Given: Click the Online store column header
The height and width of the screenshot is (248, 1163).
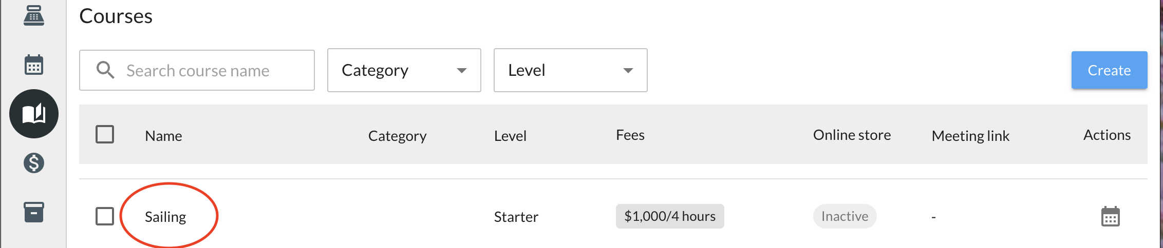Looking at the screenshot, I should 852,135.
